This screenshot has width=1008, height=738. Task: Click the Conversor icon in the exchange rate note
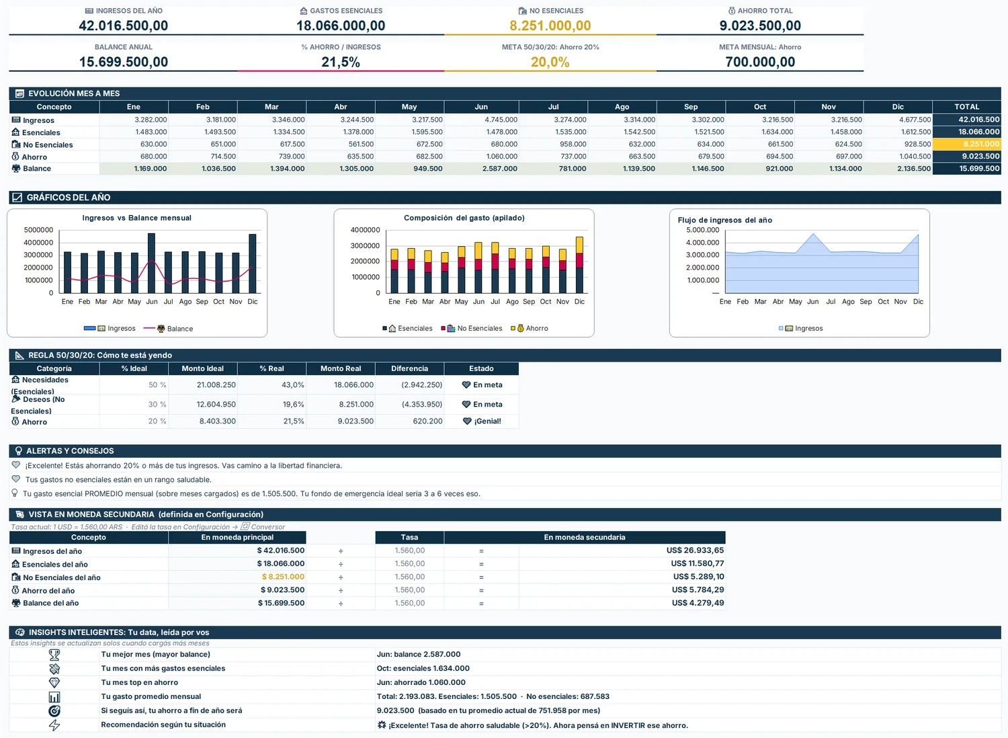[245, 527]
